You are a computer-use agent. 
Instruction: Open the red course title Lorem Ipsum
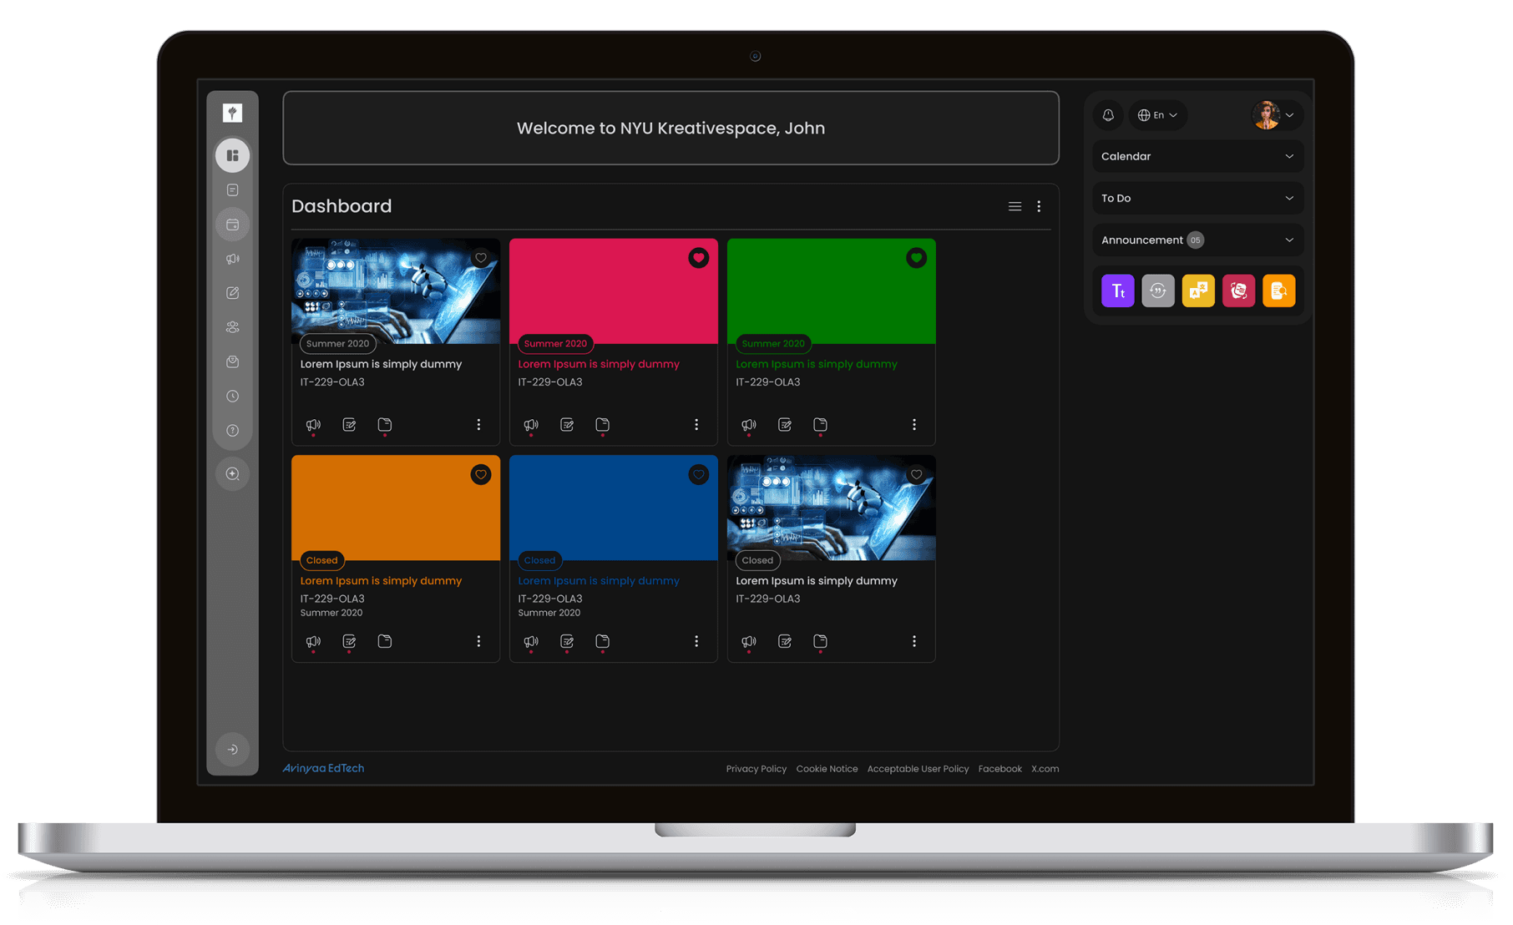coord(599,364)
